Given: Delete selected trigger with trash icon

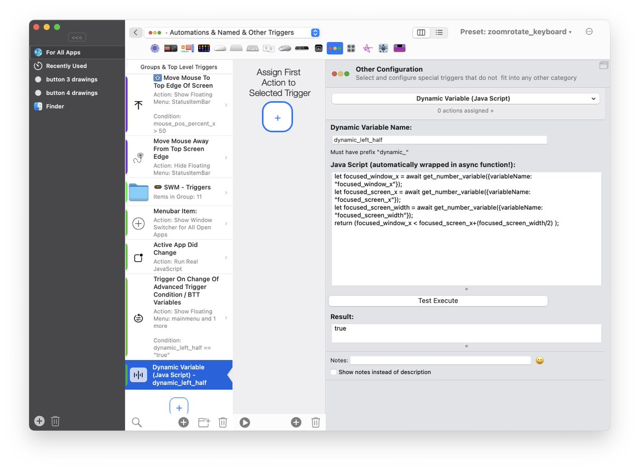Looking at the screenshot, I should coord(223,422).
